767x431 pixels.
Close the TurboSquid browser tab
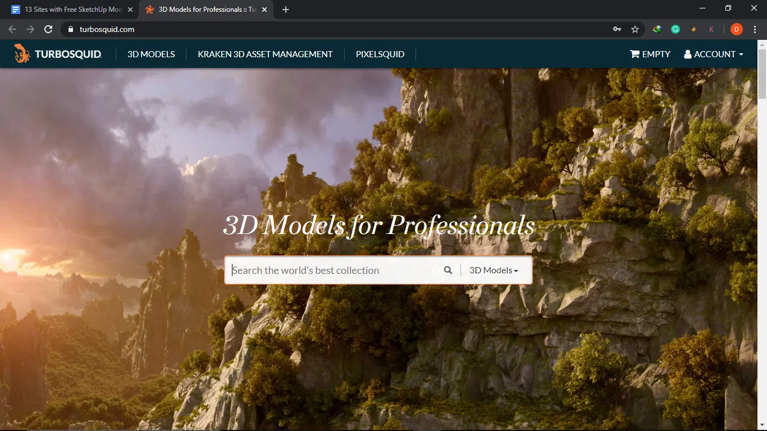264,10
